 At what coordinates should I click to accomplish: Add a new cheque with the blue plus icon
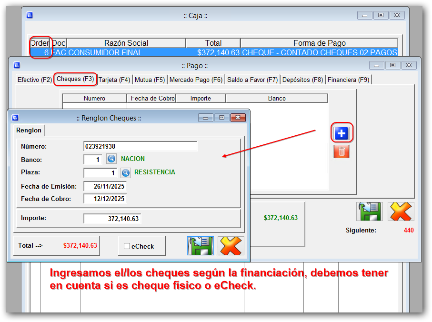tap(342, 134)
